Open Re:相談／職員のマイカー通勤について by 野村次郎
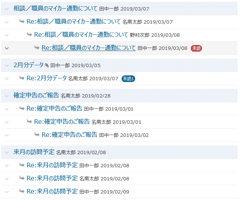Image resolution: width=241 pixels, height=201 pixels. tap(81, 35)
